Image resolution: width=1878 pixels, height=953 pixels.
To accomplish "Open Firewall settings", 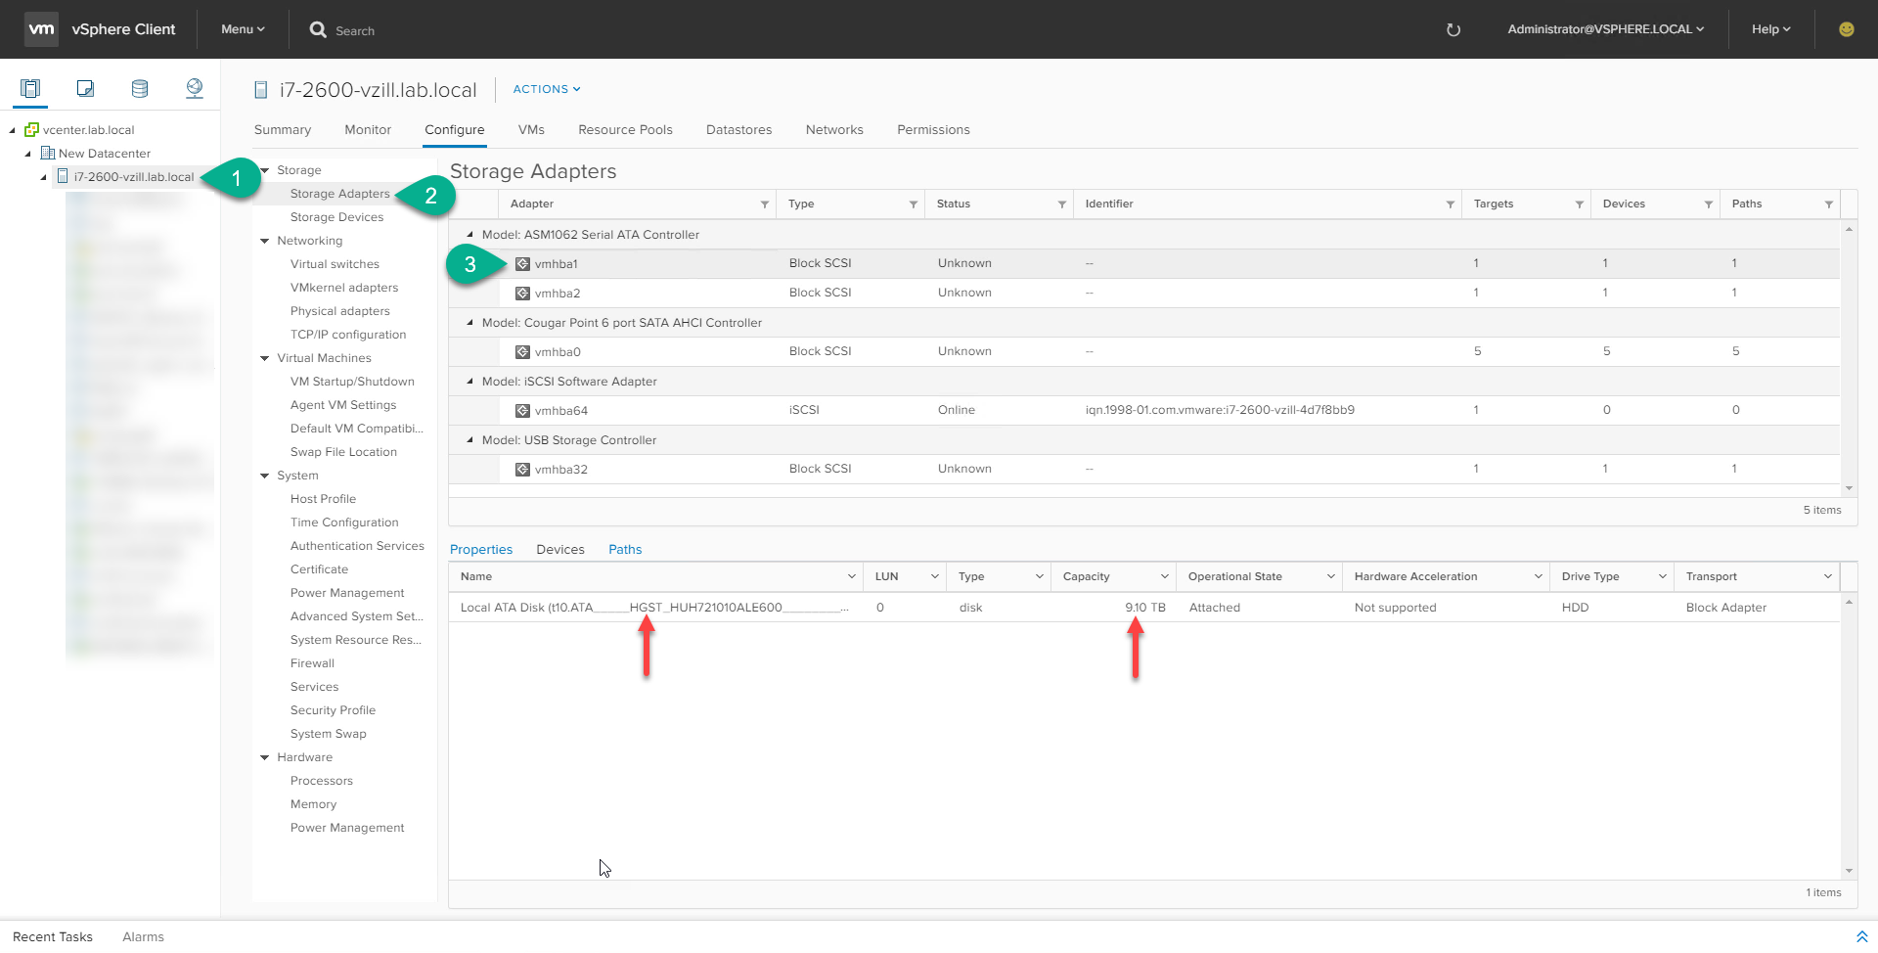I will pos(312,663).
